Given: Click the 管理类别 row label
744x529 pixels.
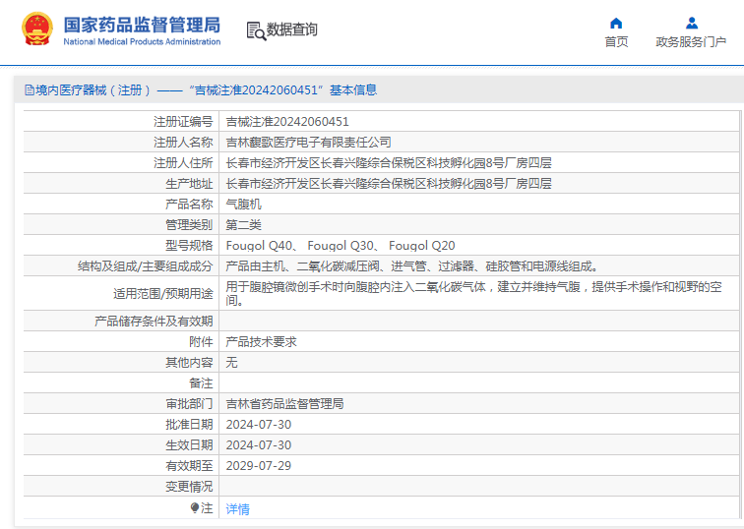Looking at the screenshot, I should tap(189, 225).
